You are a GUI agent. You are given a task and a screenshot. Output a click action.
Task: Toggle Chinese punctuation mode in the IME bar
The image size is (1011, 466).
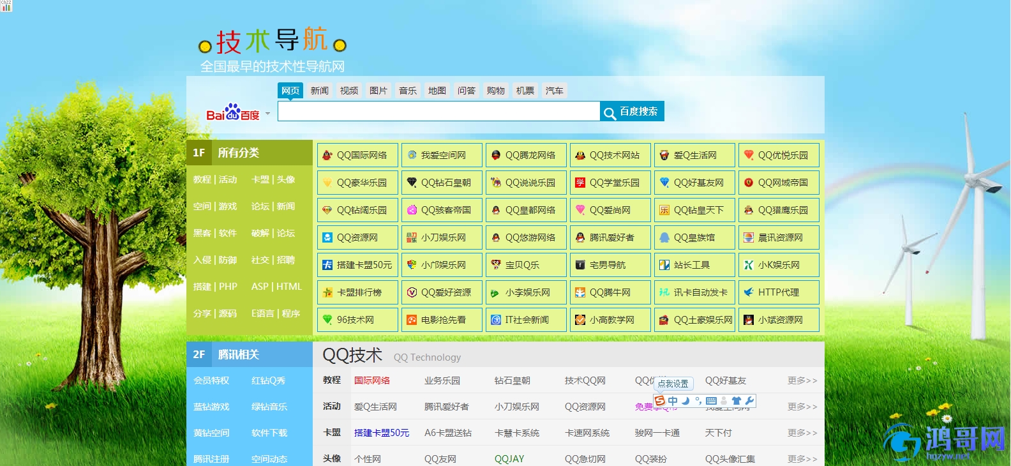pyautogui.click(x=698, y=401)
